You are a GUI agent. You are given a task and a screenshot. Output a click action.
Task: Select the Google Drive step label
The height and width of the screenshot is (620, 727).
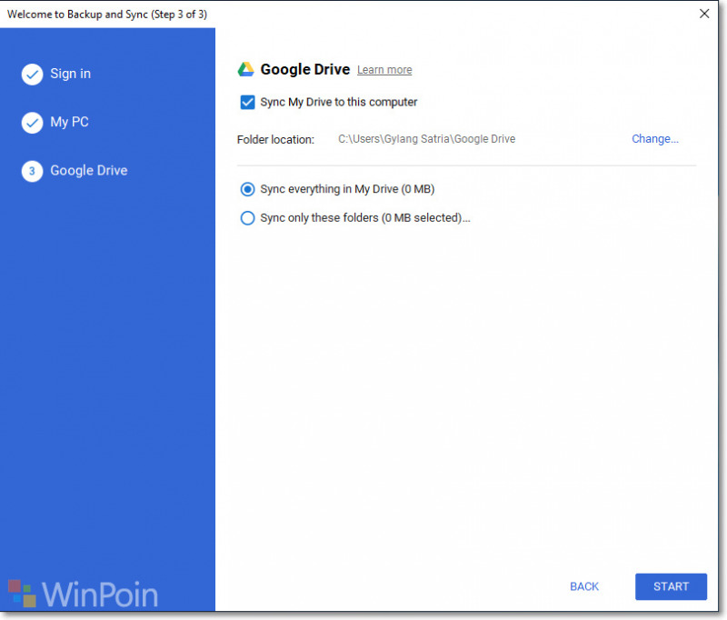point(88,171)
